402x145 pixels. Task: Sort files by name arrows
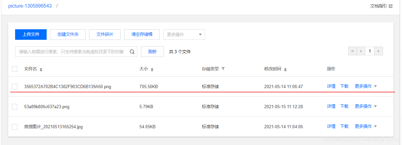coord(41,69)
